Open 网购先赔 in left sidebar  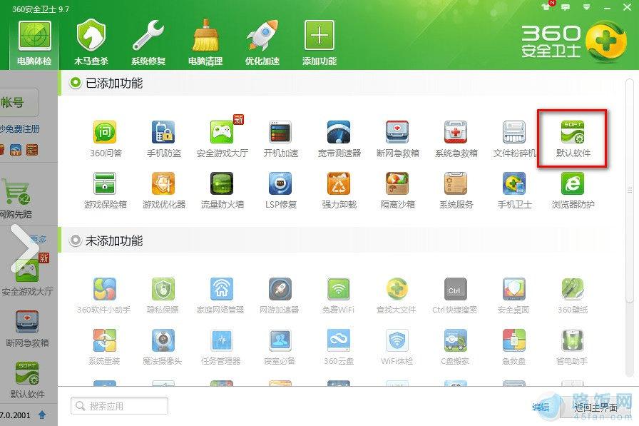[x=16, y=198]
